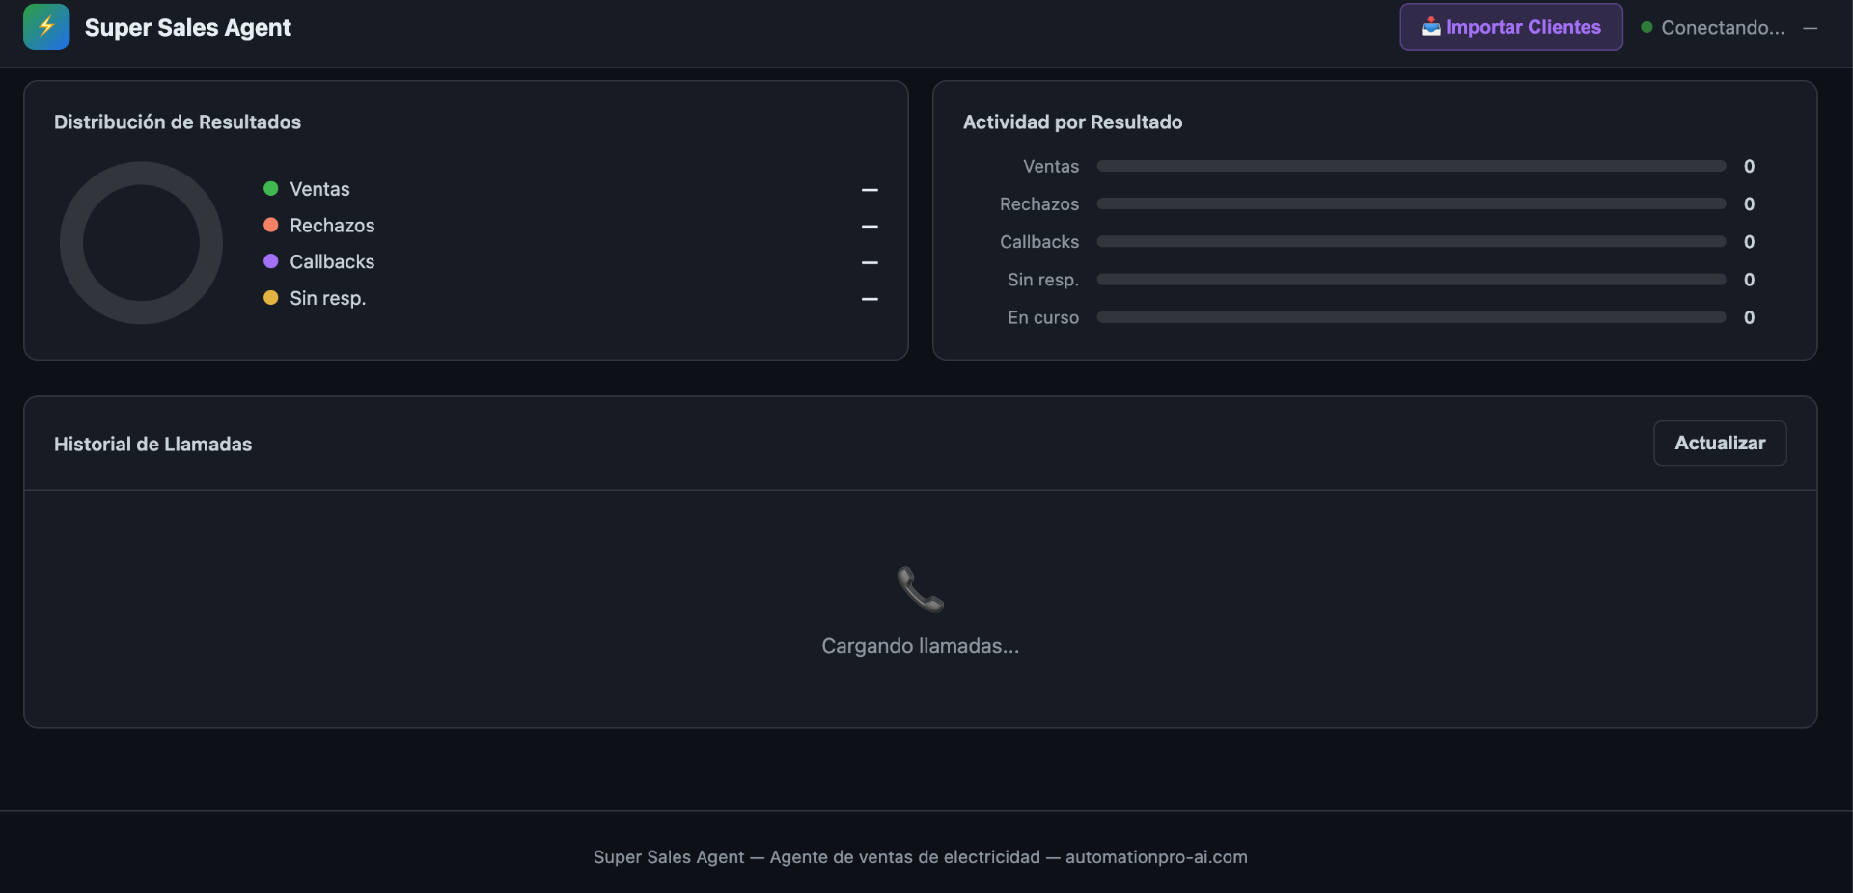Click the yellow Sin resp. legend dot

click(271, 298)
